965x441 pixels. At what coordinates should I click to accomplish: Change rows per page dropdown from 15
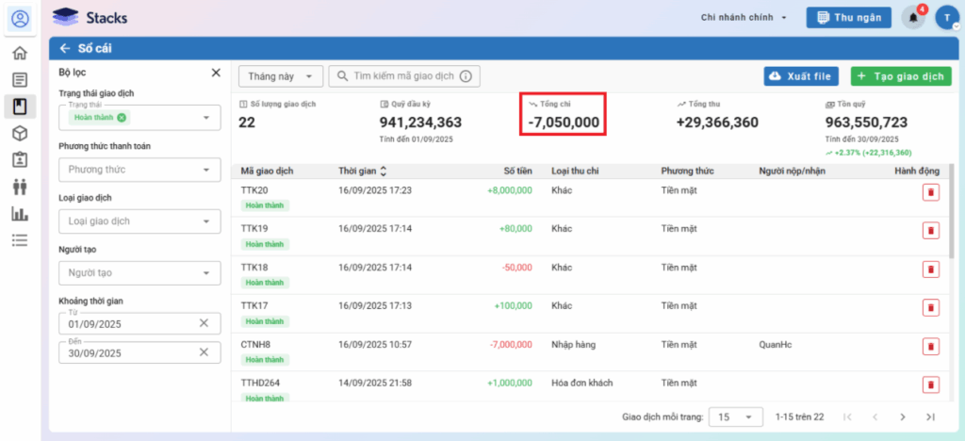pos(736,416)
